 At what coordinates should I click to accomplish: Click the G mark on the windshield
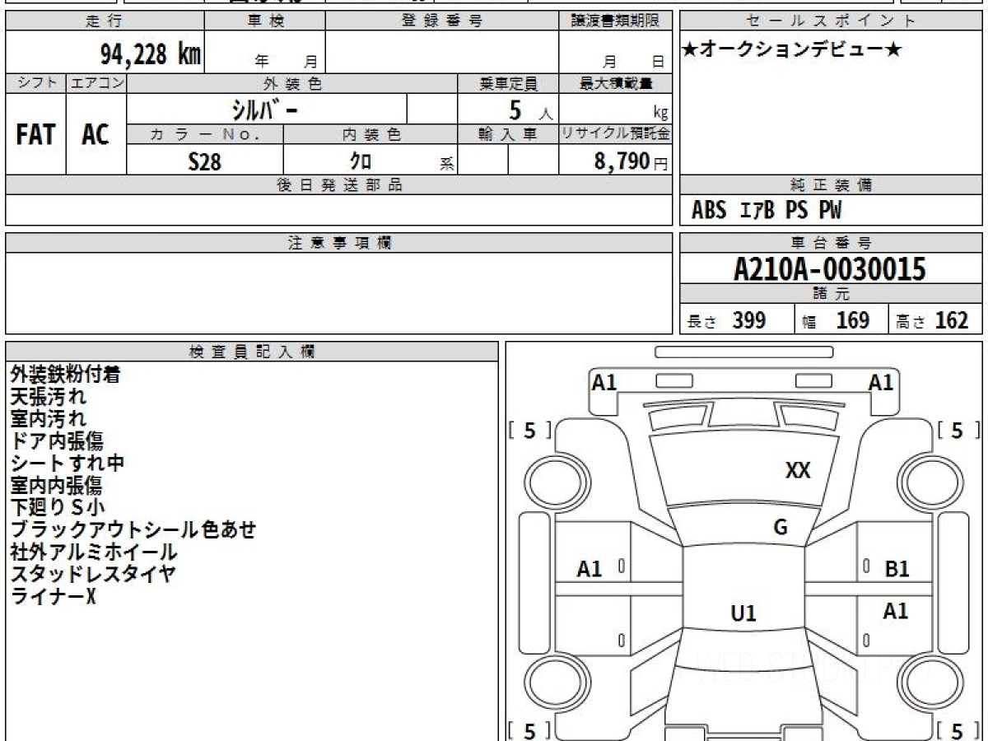(781, 528)
